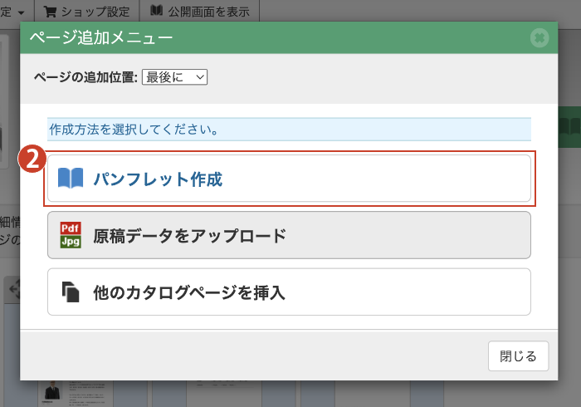This screenshot has height=407, width=581.
Task: Select 原稿データをアップロード
Action: pos(289,235)
